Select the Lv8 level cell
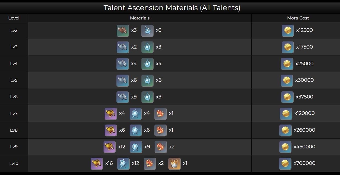The image size is (340, 175). tap(14, 130)
